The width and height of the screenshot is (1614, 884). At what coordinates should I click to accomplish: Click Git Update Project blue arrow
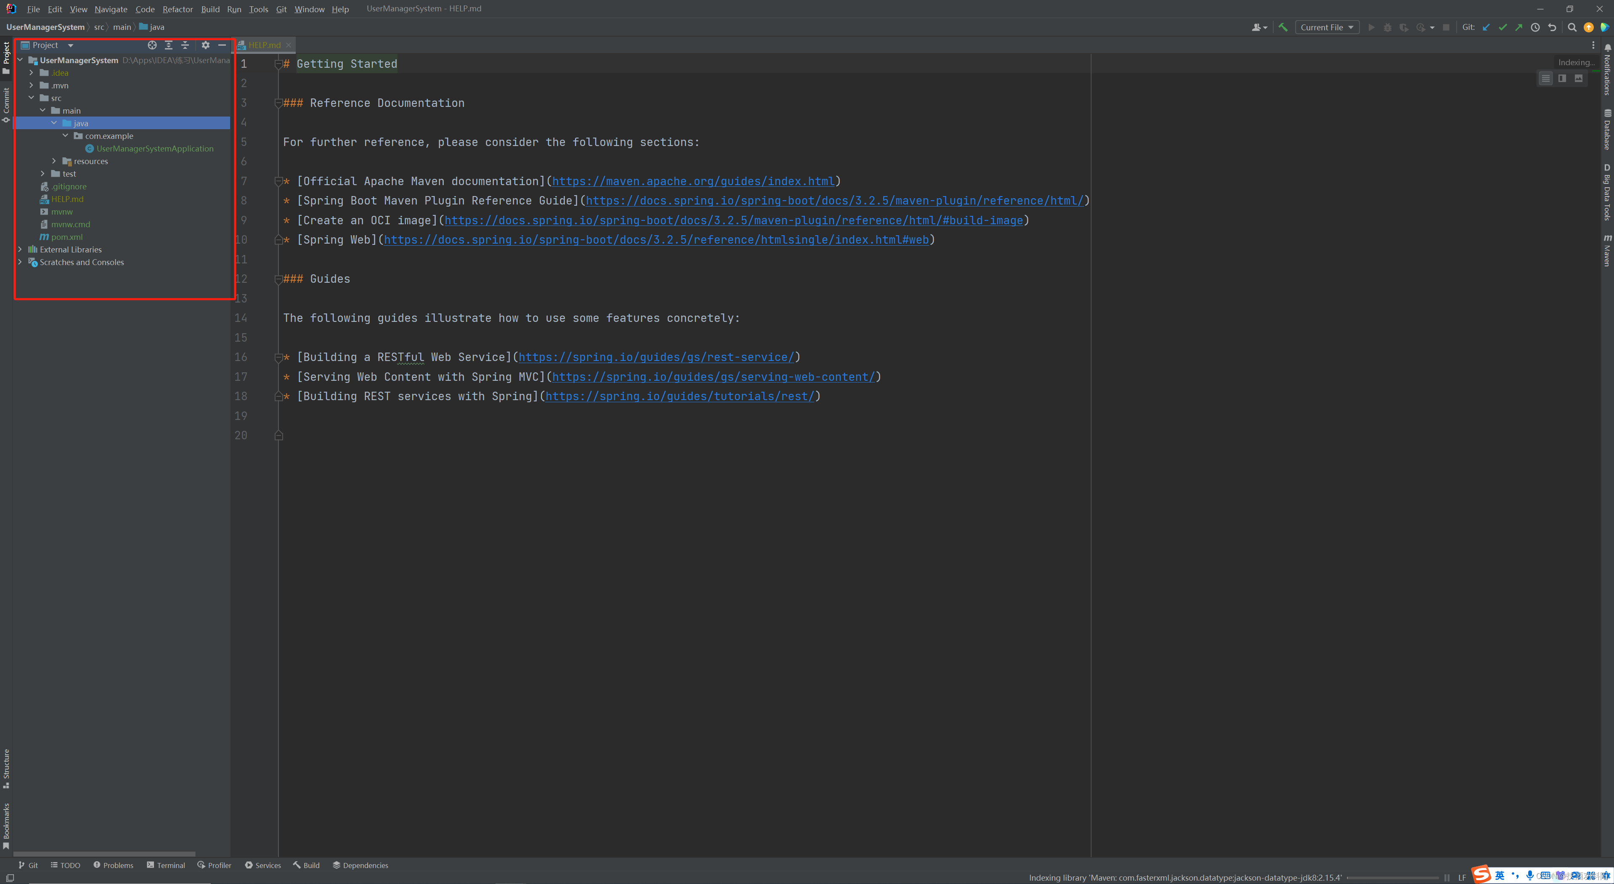point(1486,27)
